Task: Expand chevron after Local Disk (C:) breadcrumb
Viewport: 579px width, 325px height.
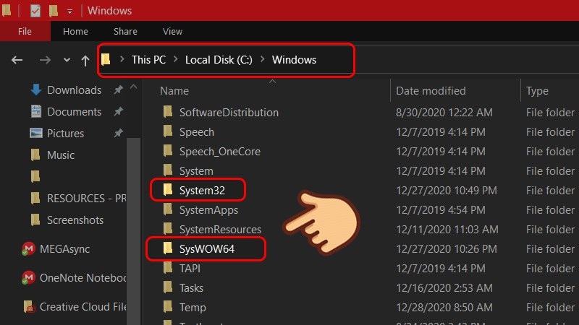Action: (x=262, y=59)
